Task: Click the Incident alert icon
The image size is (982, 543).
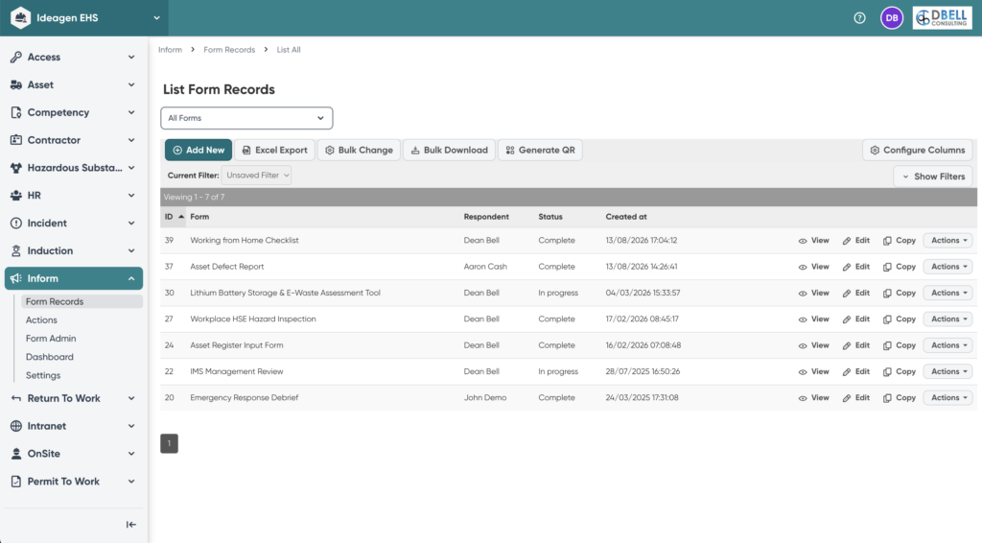Action: [15, 223]
